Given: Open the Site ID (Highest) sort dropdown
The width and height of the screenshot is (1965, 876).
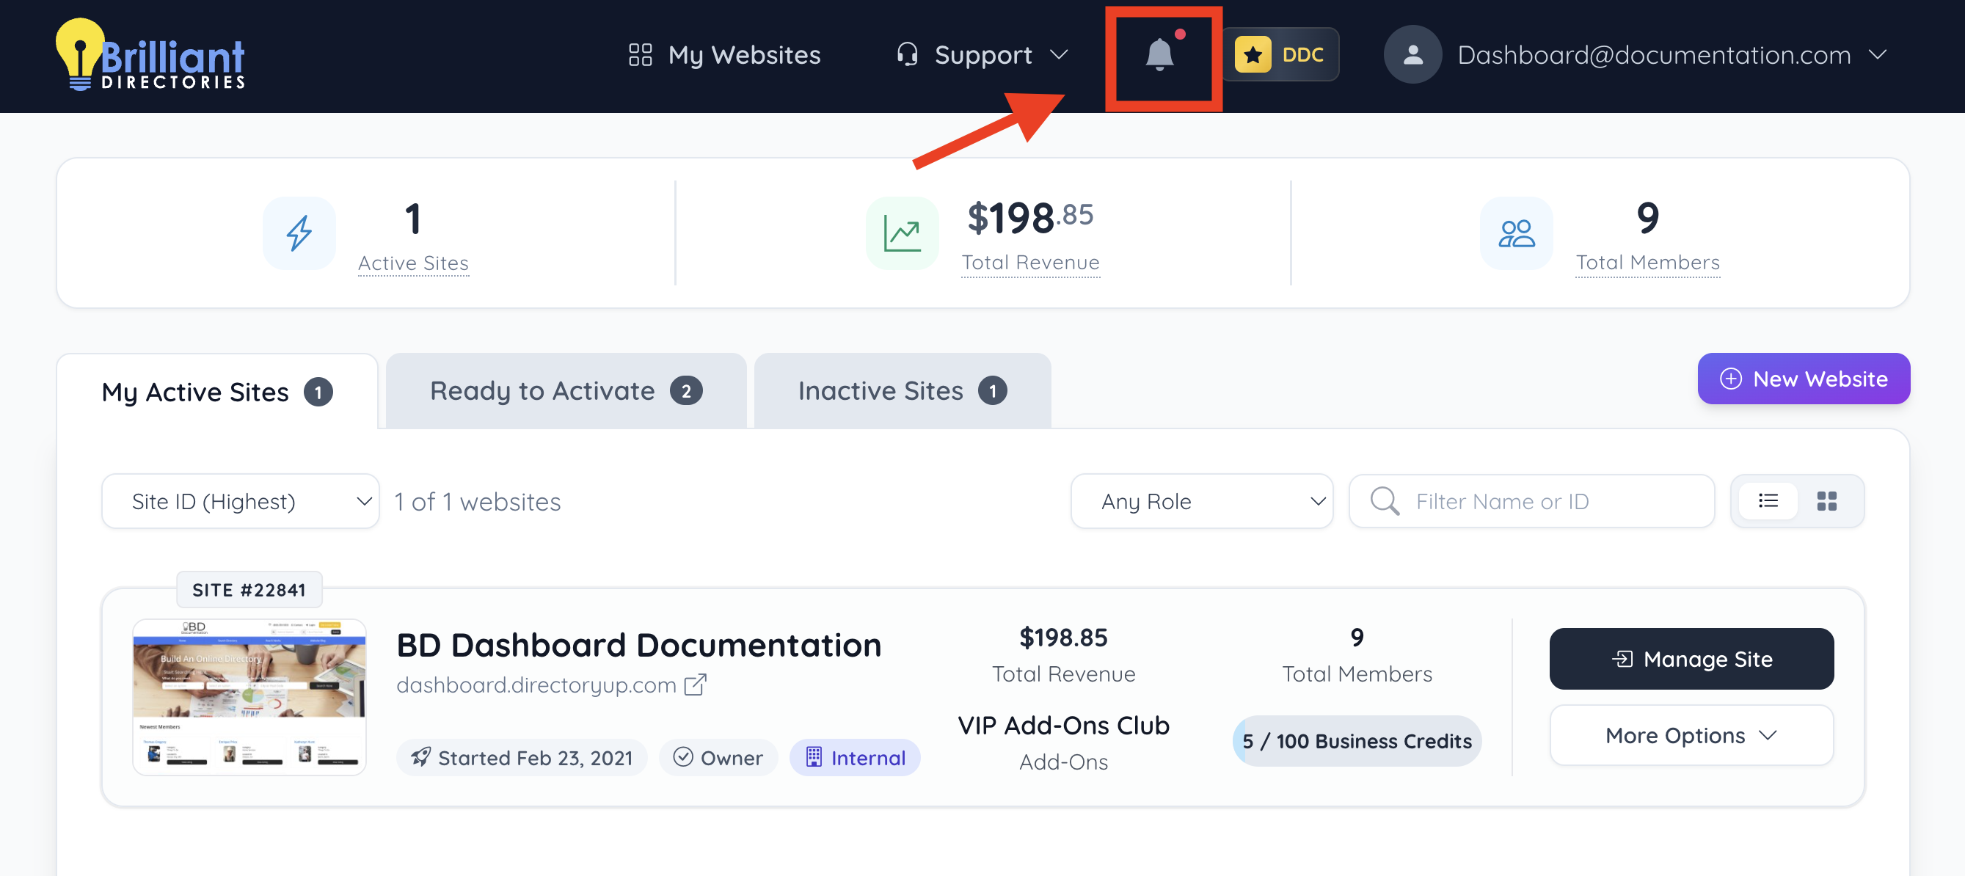Looking at the screenshot, I should coord(240,501).
